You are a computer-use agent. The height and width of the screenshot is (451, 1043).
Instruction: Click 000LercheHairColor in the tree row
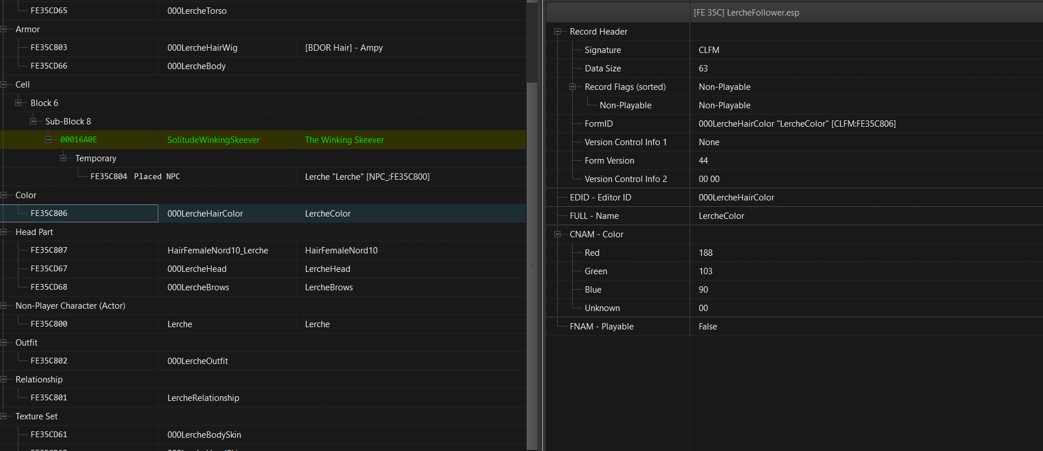coord(205,214)
